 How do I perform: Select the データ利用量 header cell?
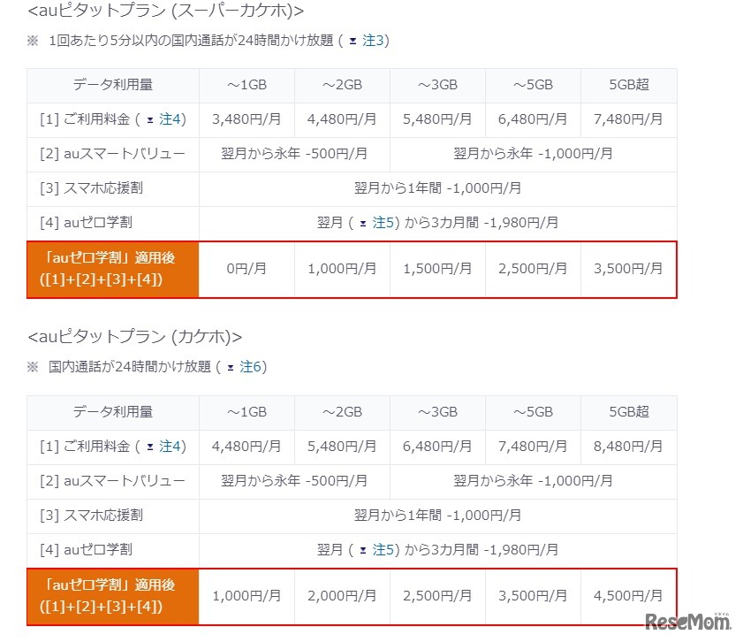(113, 85)
